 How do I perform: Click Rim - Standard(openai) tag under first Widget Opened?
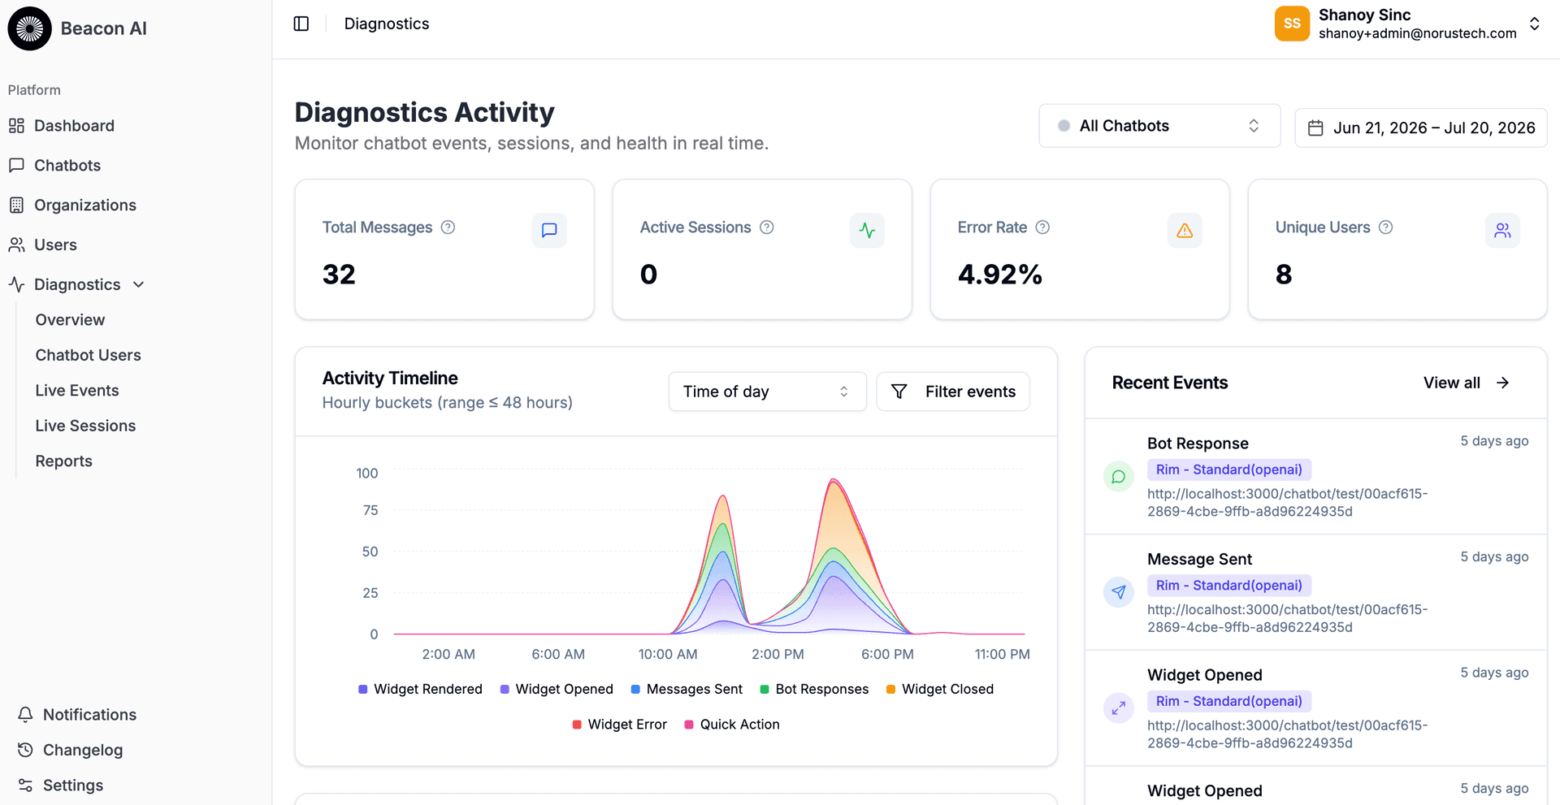1229,701
